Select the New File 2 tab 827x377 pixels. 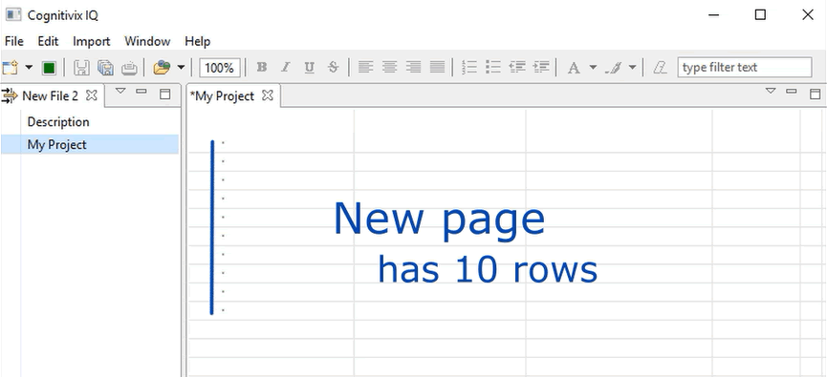(x=50, y=95)
